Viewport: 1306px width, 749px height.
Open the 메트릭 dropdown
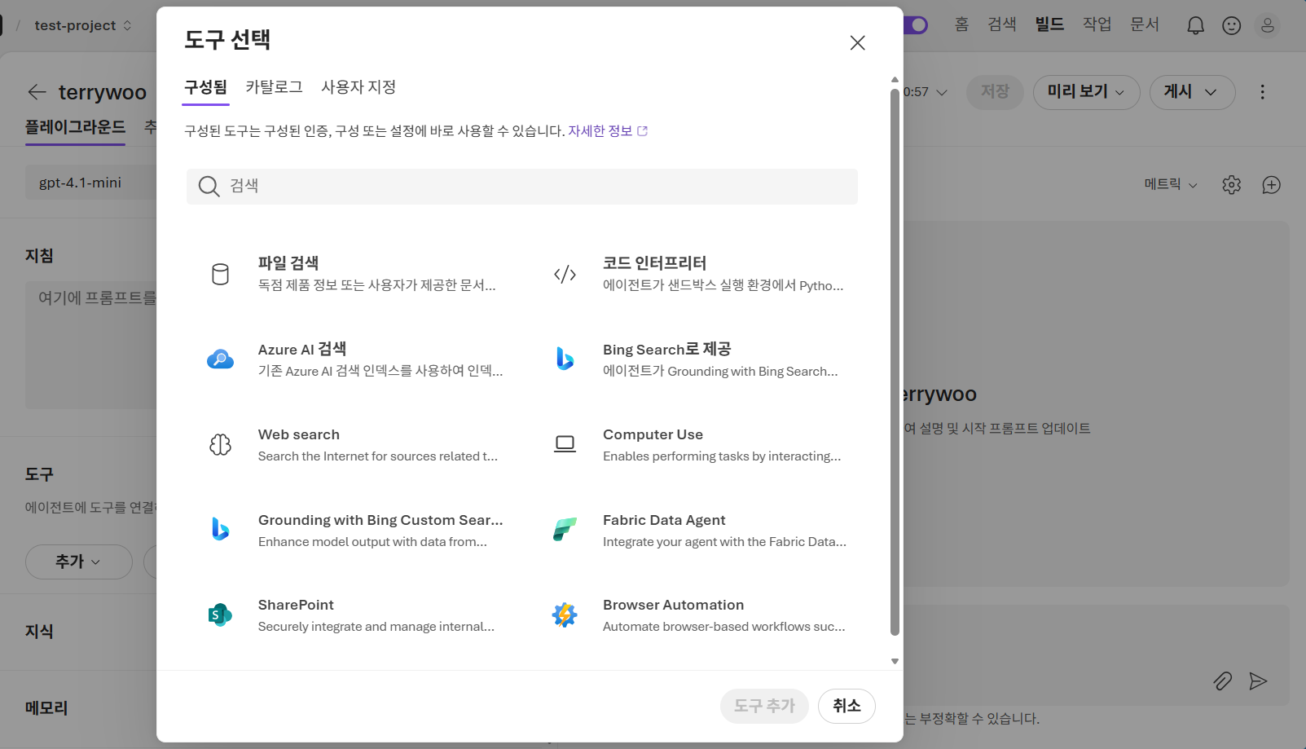coord(1170,184)
